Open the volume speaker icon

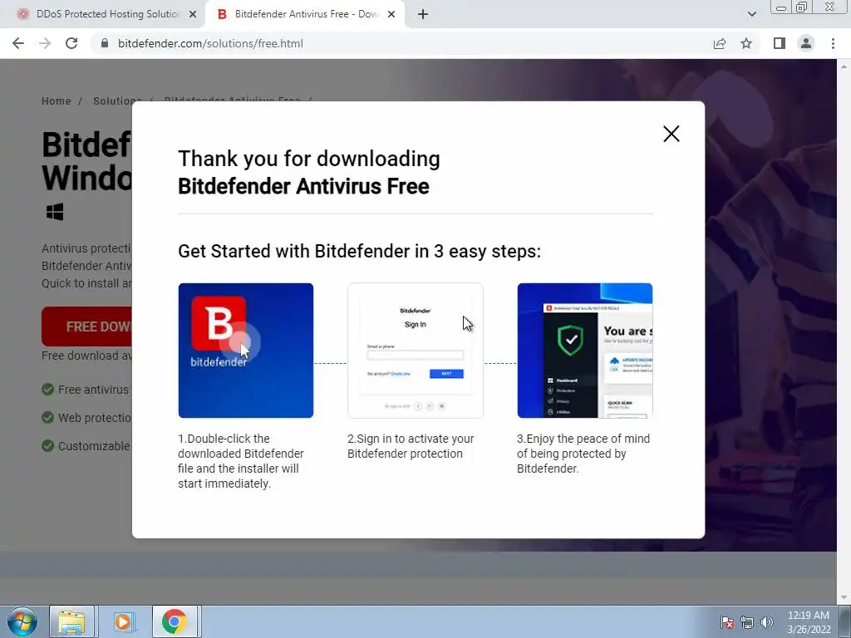pos(767,622)
